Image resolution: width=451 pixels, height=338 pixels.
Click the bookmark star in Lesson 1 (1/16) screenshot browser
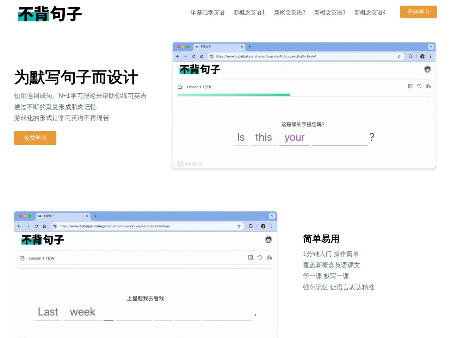tap(239, 226)
